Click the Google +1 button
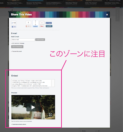 (x=28, y=26)
